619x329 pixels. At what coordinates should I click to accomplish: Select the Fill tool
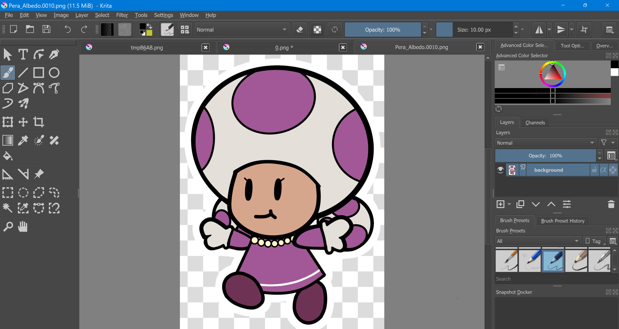point(8,156)
